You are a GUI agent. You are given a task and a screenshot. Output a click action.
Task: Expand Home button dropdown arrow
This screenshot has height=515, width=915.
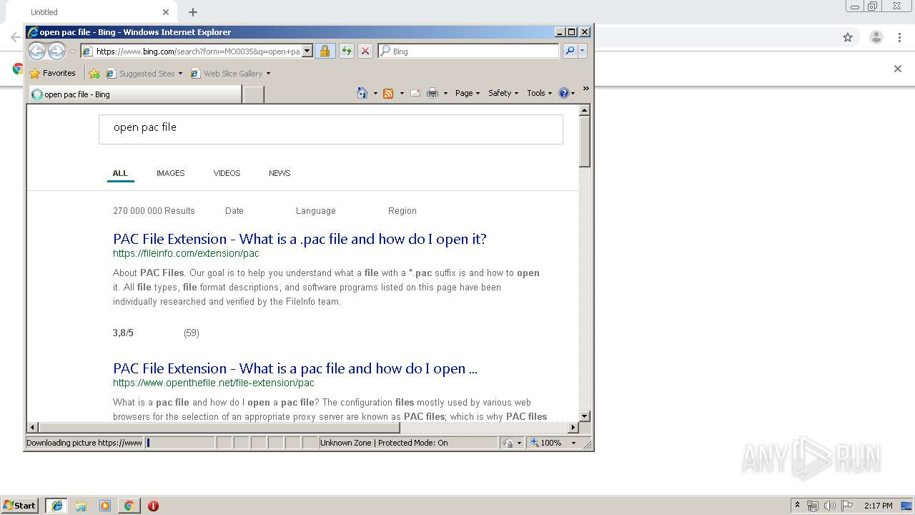[x=375, y=93]
